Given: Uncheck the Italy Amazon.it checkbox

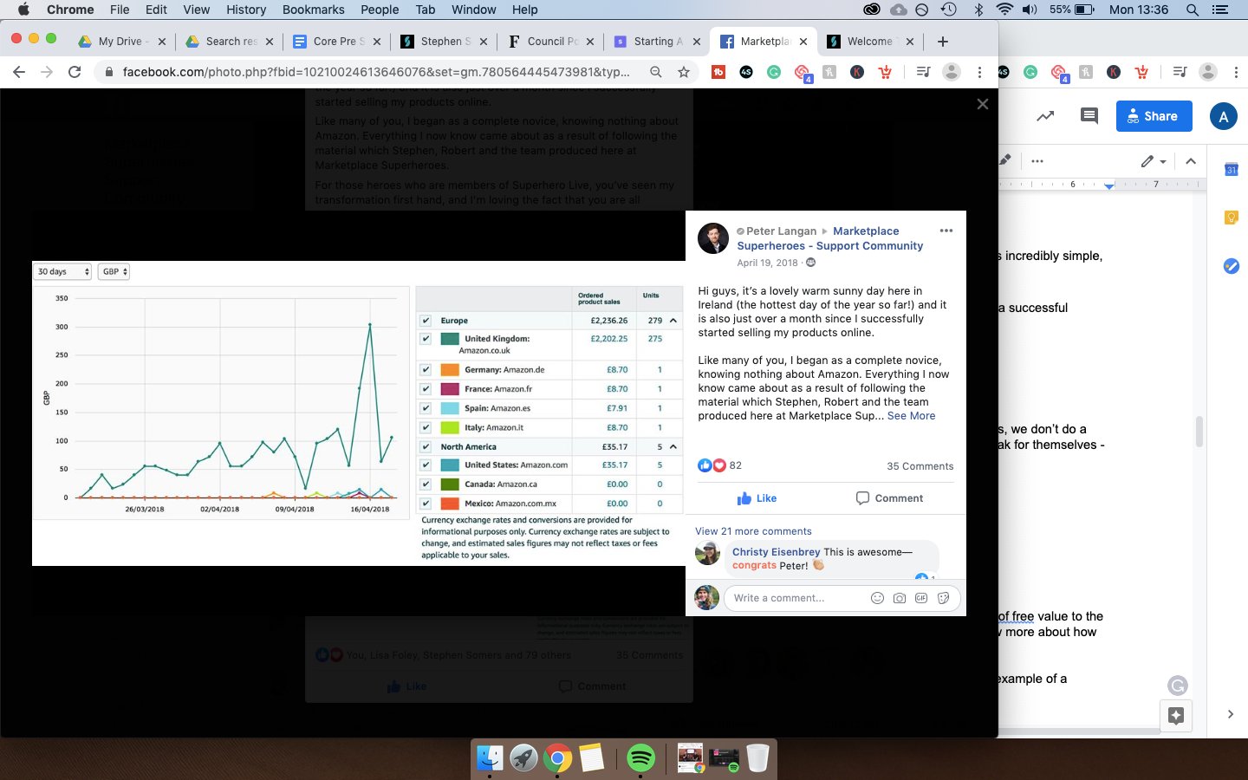Looking at the screenshot, I should [426, 427].
